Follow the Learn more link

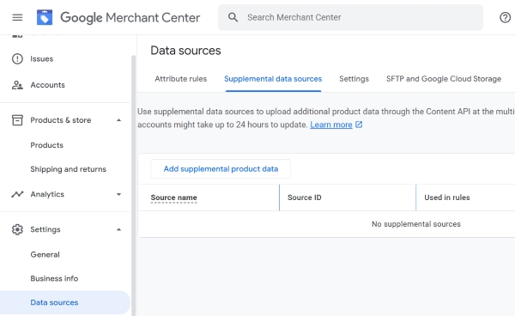(x=331, y=125)
